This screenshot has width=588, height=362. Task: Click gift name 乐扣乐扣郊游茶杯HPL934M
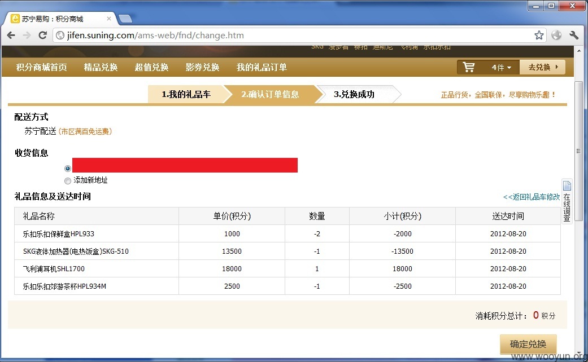(64, 286)
